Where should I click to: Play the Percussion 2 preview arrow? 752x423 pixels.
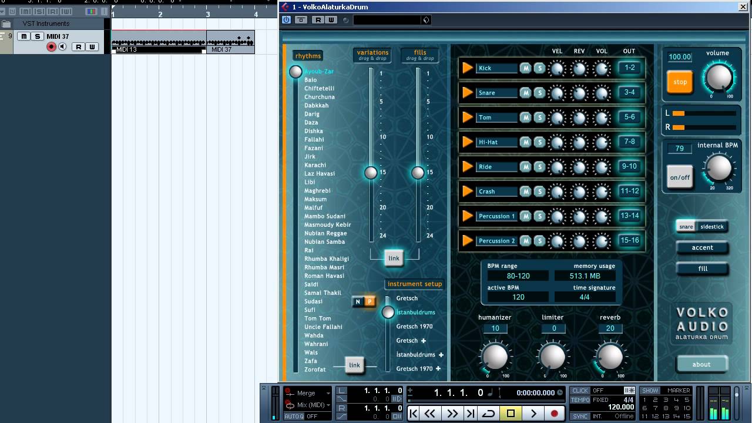(x=468, y=241)
